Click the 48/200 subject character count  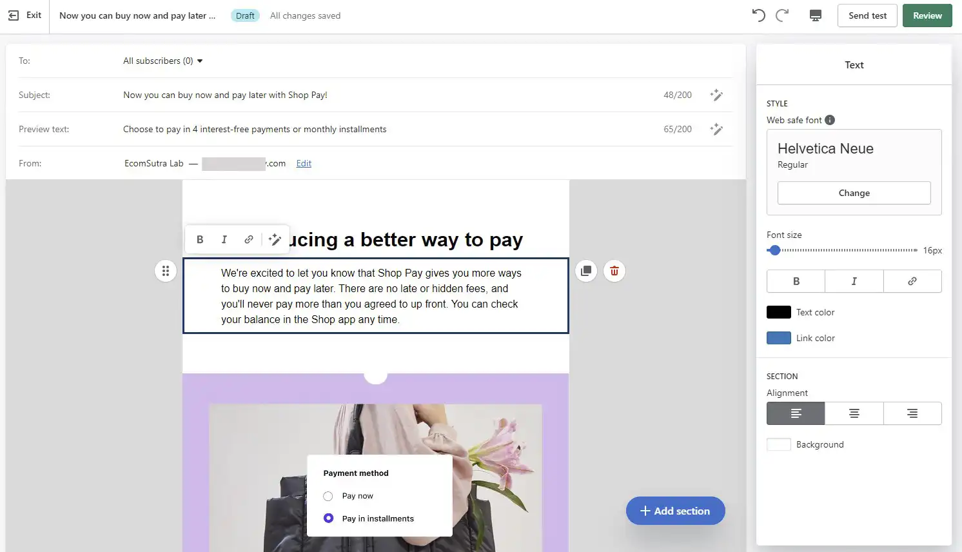[678, 95]
